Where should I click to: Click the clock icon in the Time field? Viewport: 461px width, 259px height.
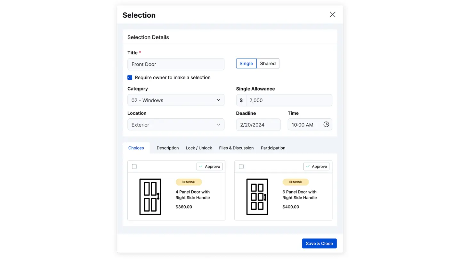pos(326,124)
